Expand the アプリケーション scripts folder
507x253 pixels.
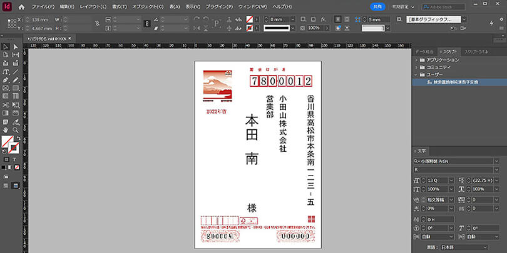[x=417, y=59]
